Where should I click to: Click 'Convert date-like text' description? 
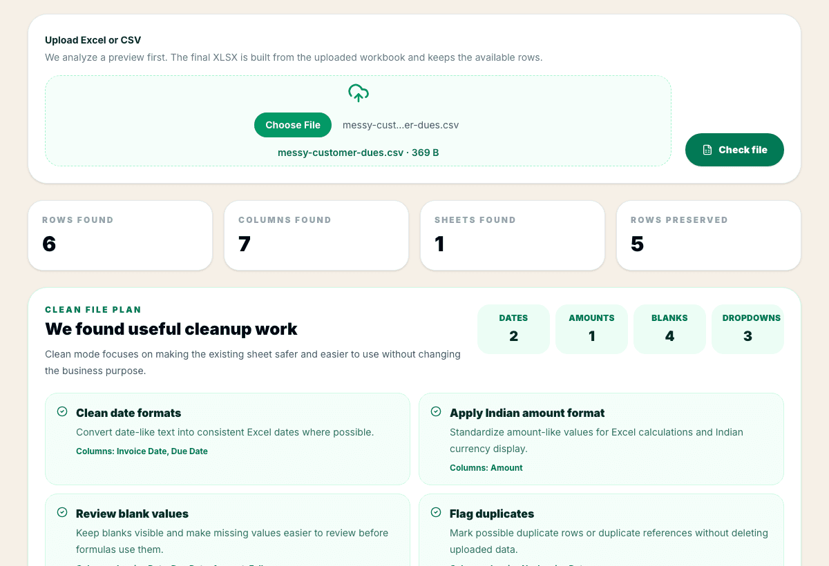coord(225,432)
